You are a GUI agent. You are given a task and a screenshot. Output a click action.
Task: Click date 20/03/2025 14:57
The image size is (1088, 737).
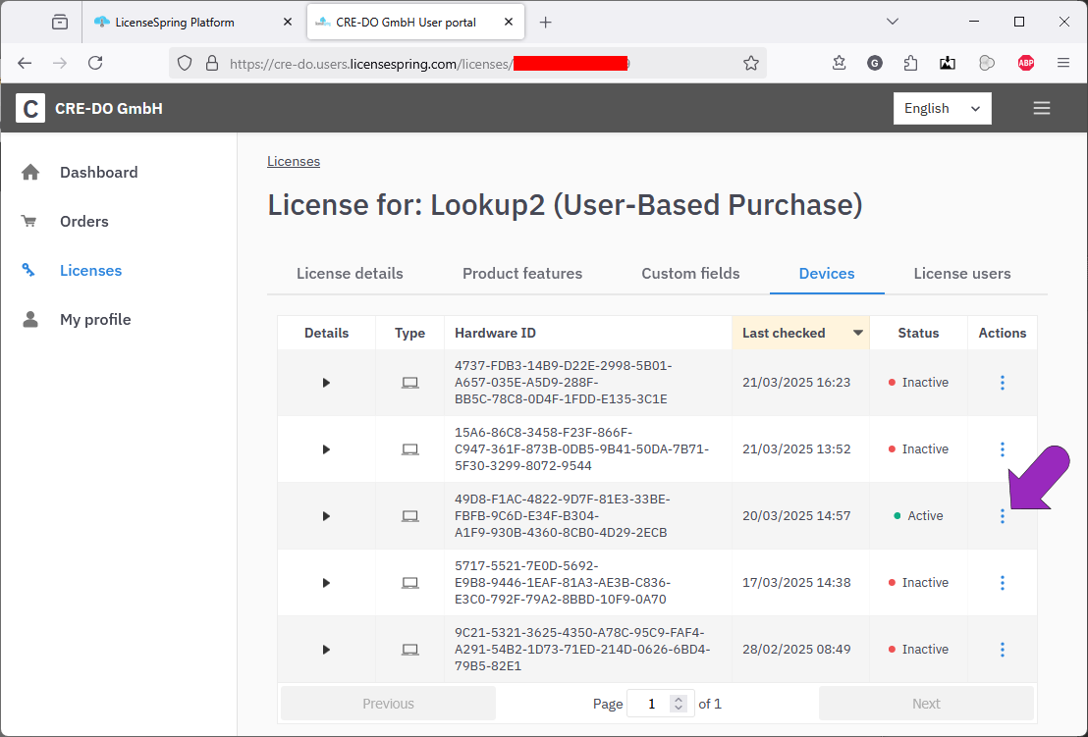point(796,516)
